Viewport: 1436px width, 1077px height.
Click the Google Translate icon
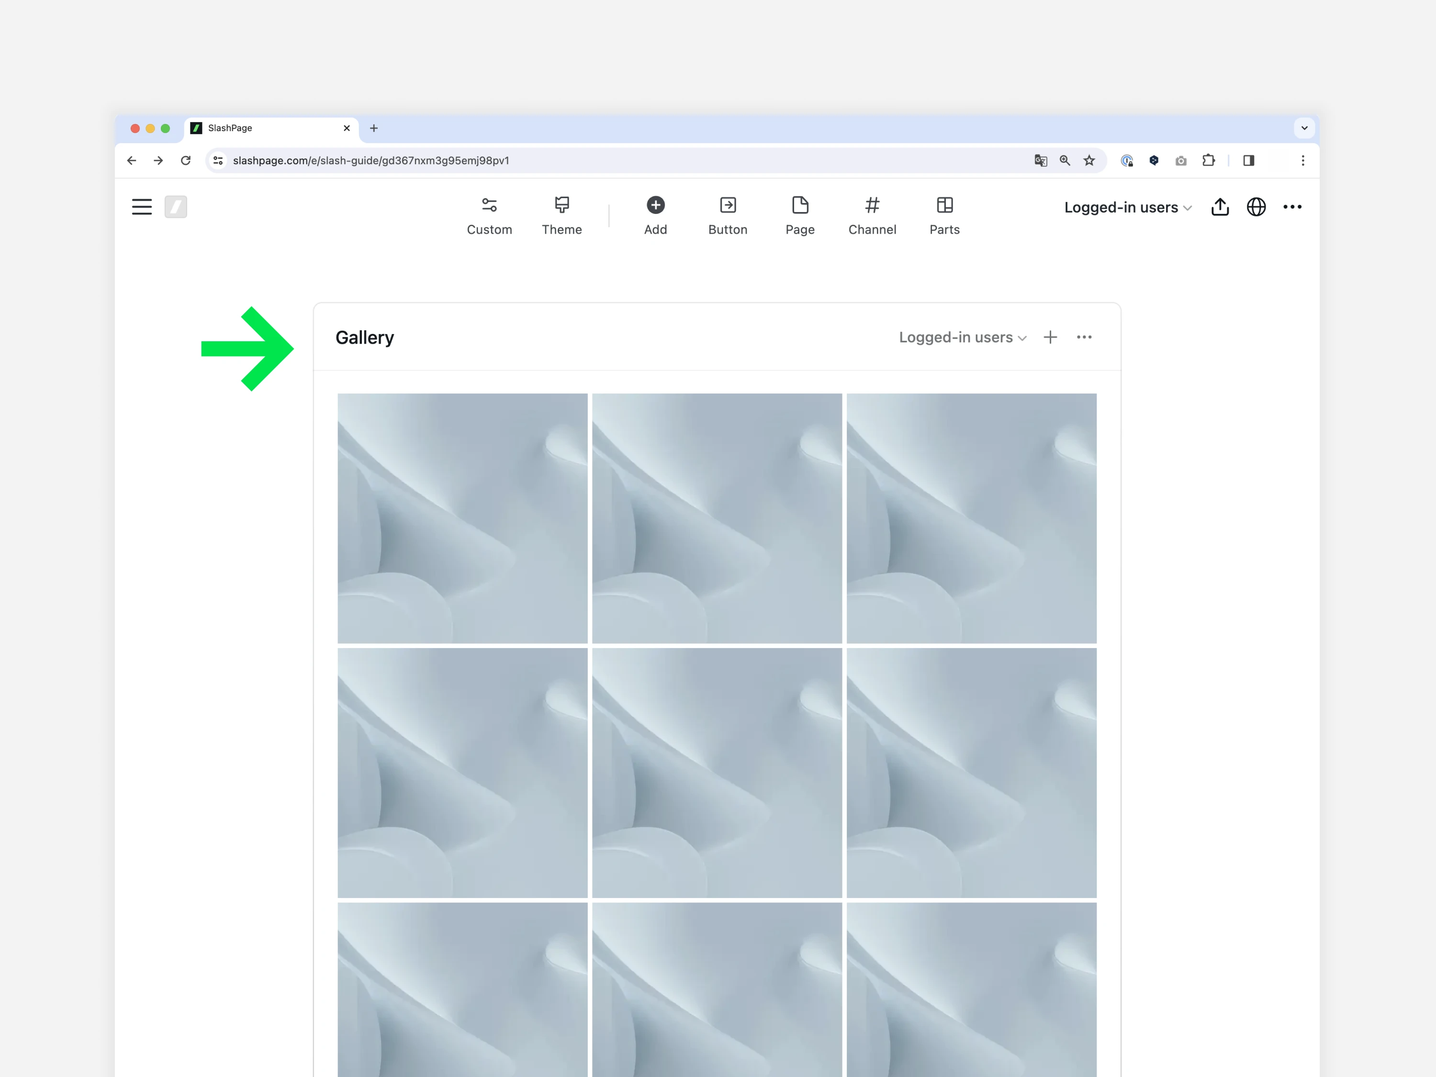coord(1041,160)
